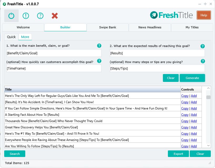Click the titles list scroll up arrow
This screenshot has width=215, height=168.
click(x=208, y=88)
